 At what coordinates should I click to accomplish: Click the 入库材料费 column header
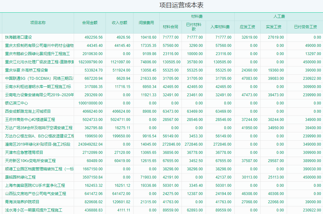(x=220, y=27)
